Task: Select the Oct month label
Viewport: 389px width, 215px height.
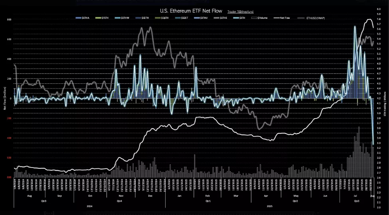Action: [90, 196]
